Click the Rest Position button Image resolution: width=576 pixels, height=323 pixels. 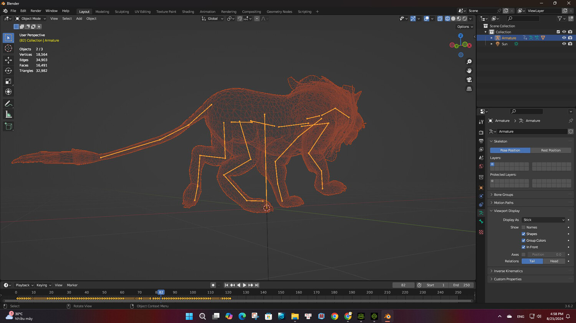tap(551, 150)
